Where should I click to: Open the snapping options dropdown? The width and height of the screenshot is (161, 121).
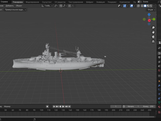tap(65, 6)
